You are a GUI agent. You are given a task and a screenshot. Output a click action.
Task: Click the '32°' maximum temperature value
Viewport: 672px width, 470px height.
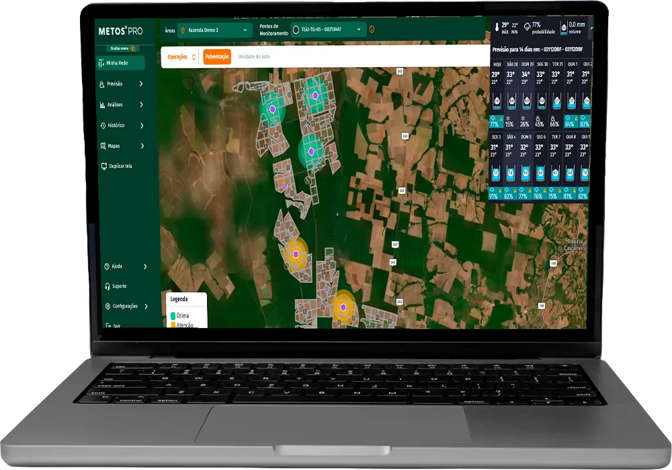(x=523, y=147)
